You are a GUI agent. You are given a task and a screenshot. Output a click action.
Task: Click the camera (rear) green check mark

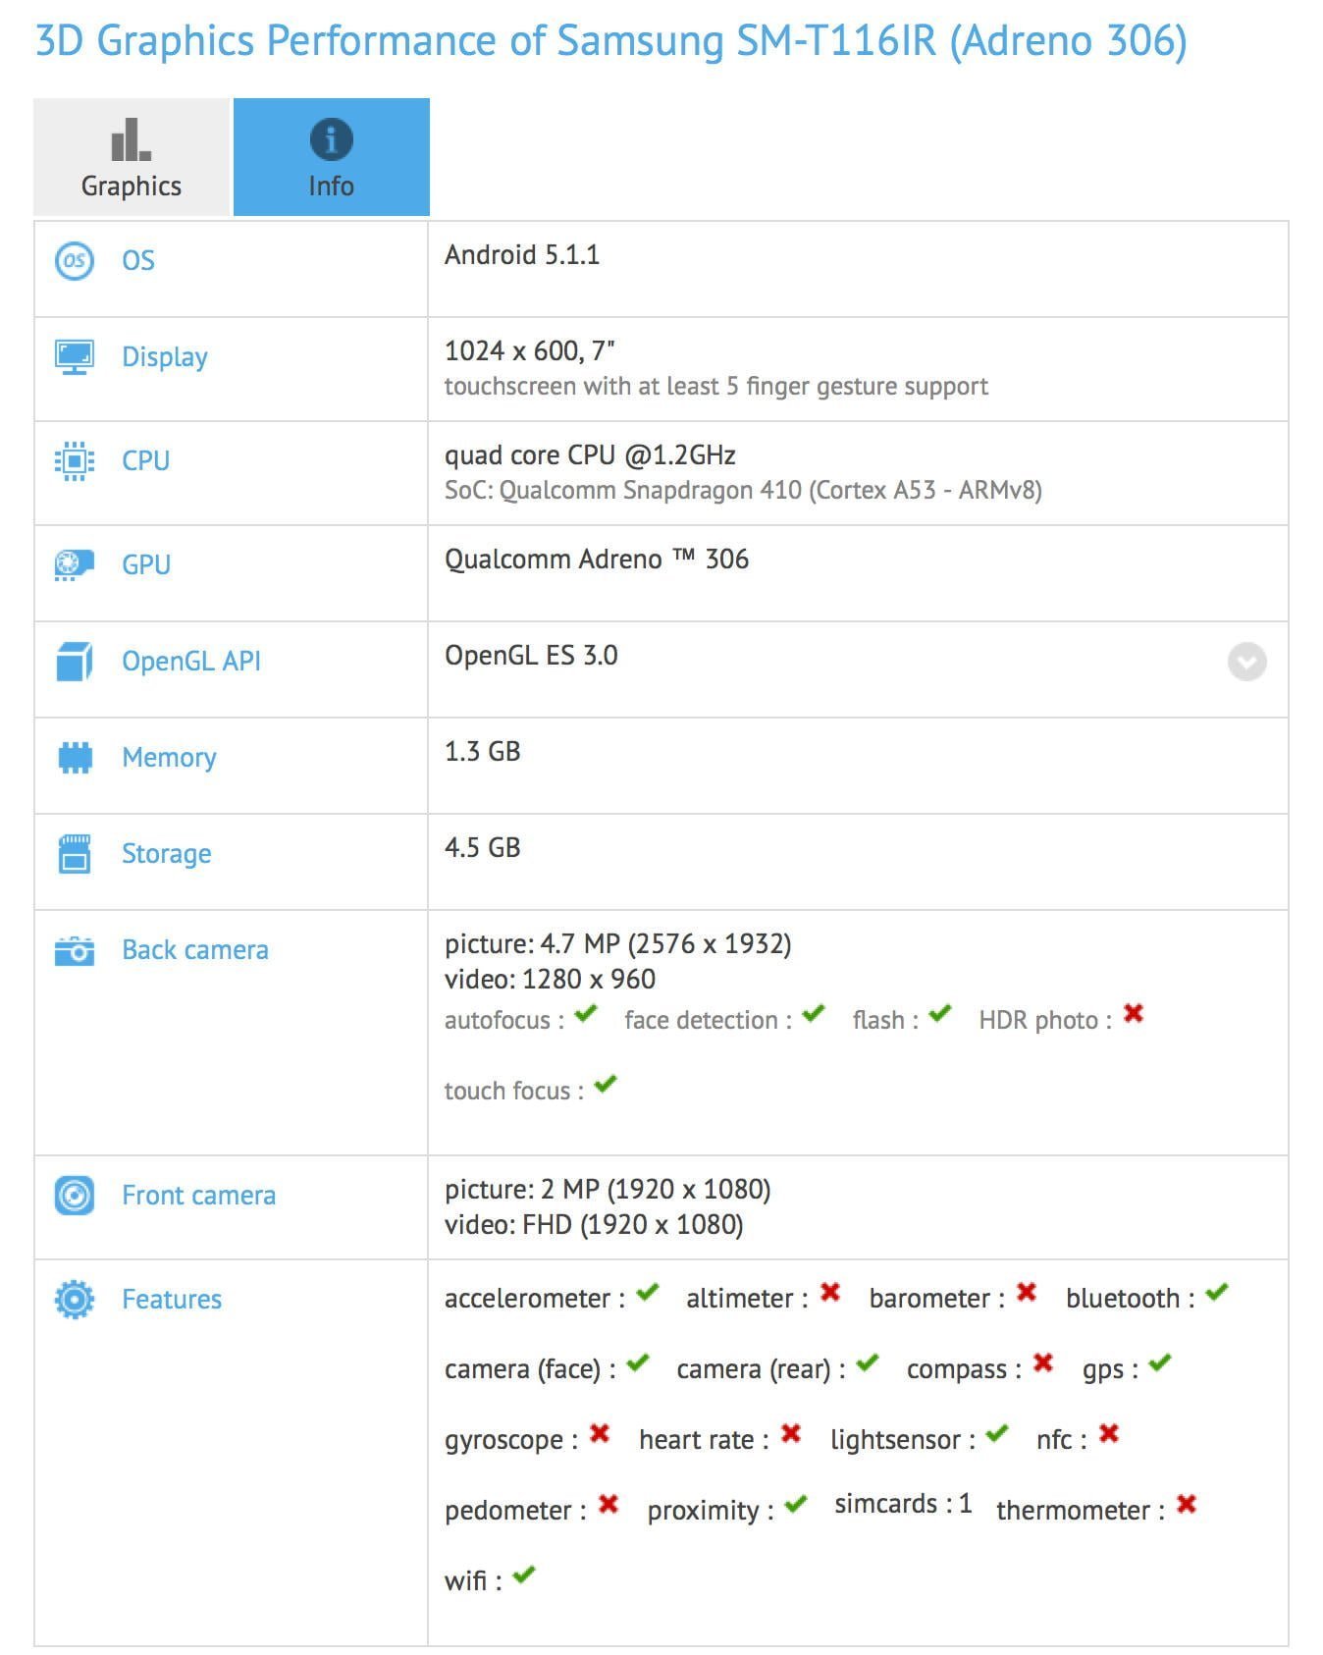(868, 1362)
